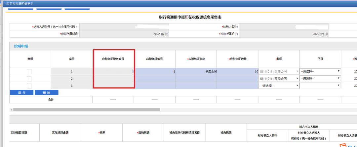Click the small triangle marker in row 1's 应税凭证税务编号 cell
The height and width of the screenshot is (147, 357).
pos(133,71)
